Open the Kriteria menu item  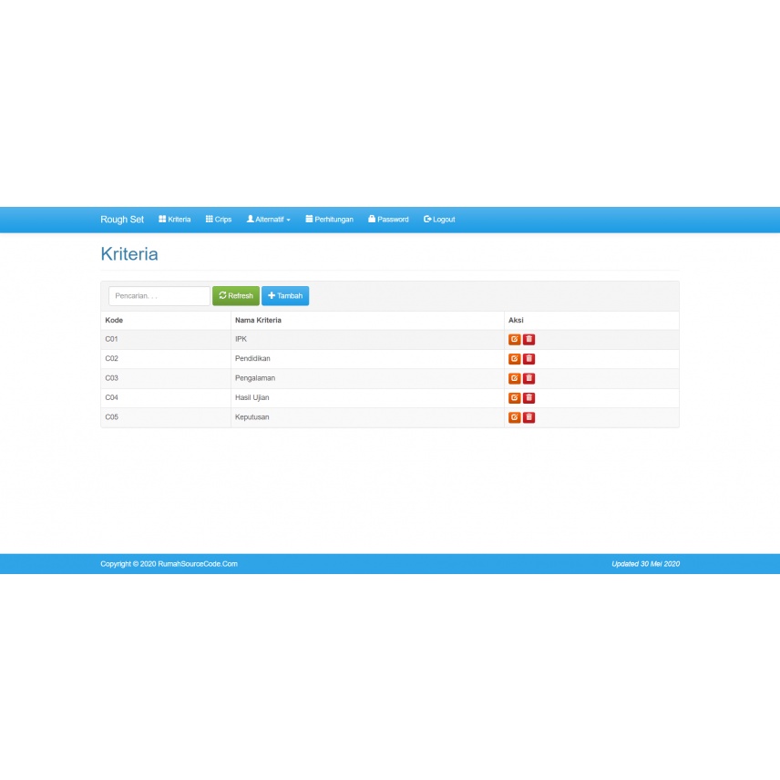point(175,220)
